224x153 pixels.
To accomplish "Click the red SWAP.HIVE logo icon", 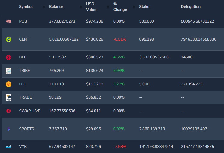I will click(x=9, y=111).
